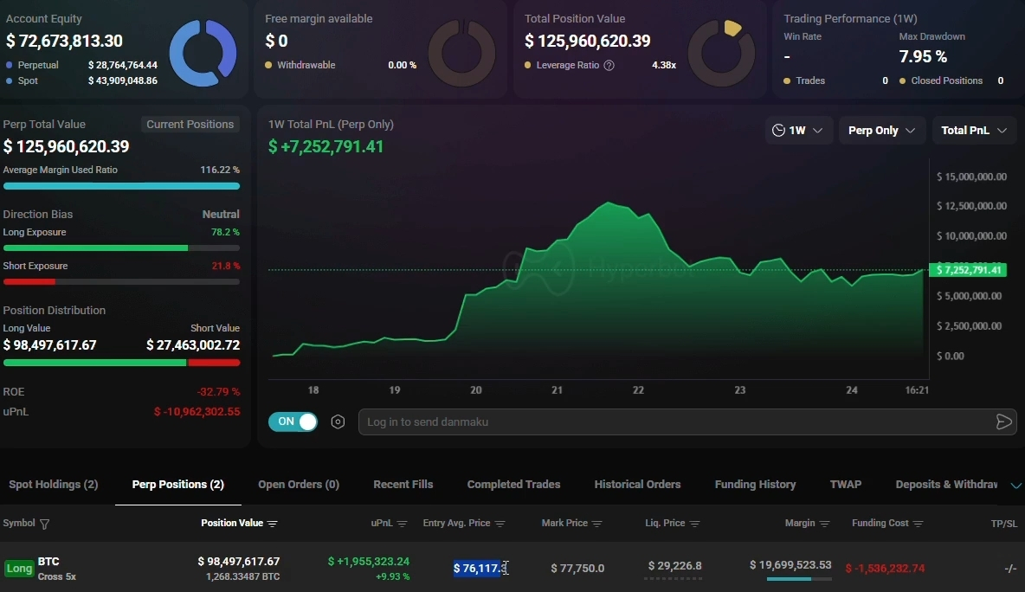Click the Position Distribution long/short bar
The height and width of the screenshot is (592, 1025).
[121, 363]
